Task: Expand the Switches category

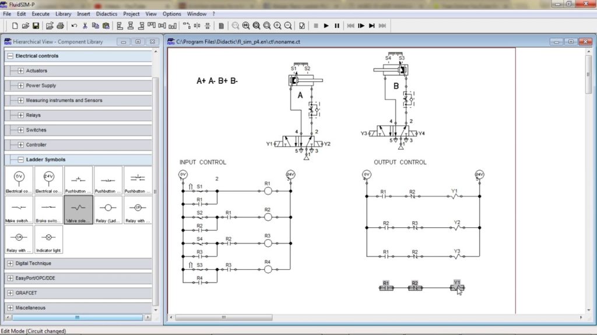Action: [20, 130]
